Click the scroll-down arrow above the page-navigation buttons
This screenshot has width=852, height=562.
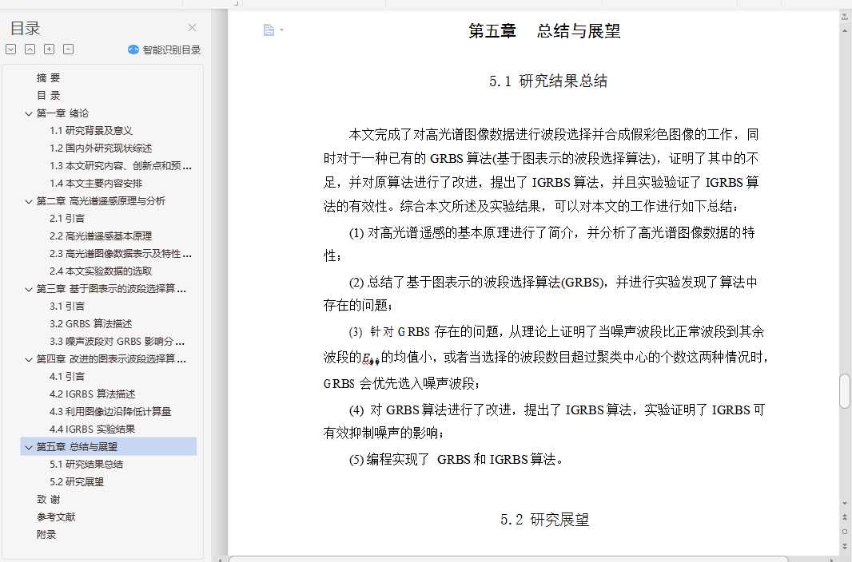[x=844, y=504]
